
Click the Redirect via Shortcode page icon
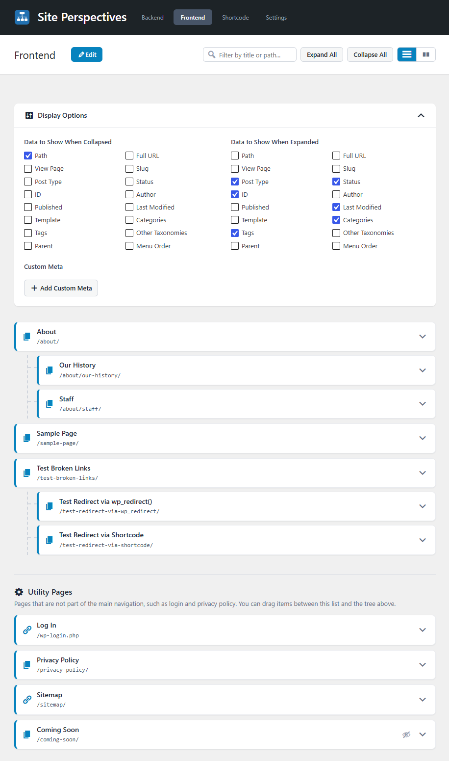(50, 540)
